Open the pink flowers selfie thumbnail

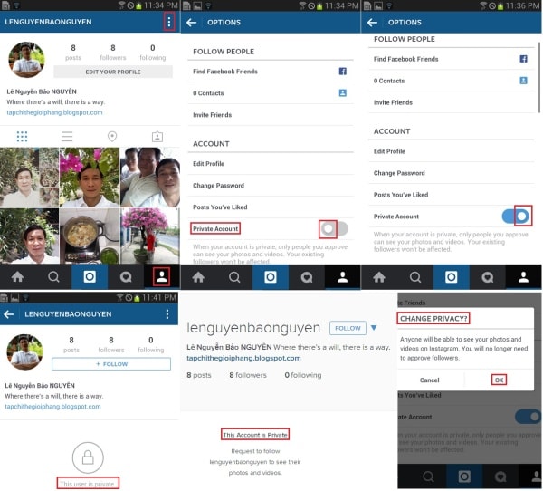pos(90,178)
